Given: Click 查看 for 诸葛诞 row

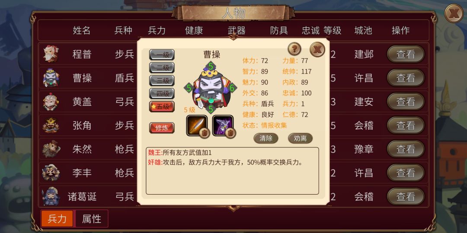Looking at the screenshot, I should 406,196.
